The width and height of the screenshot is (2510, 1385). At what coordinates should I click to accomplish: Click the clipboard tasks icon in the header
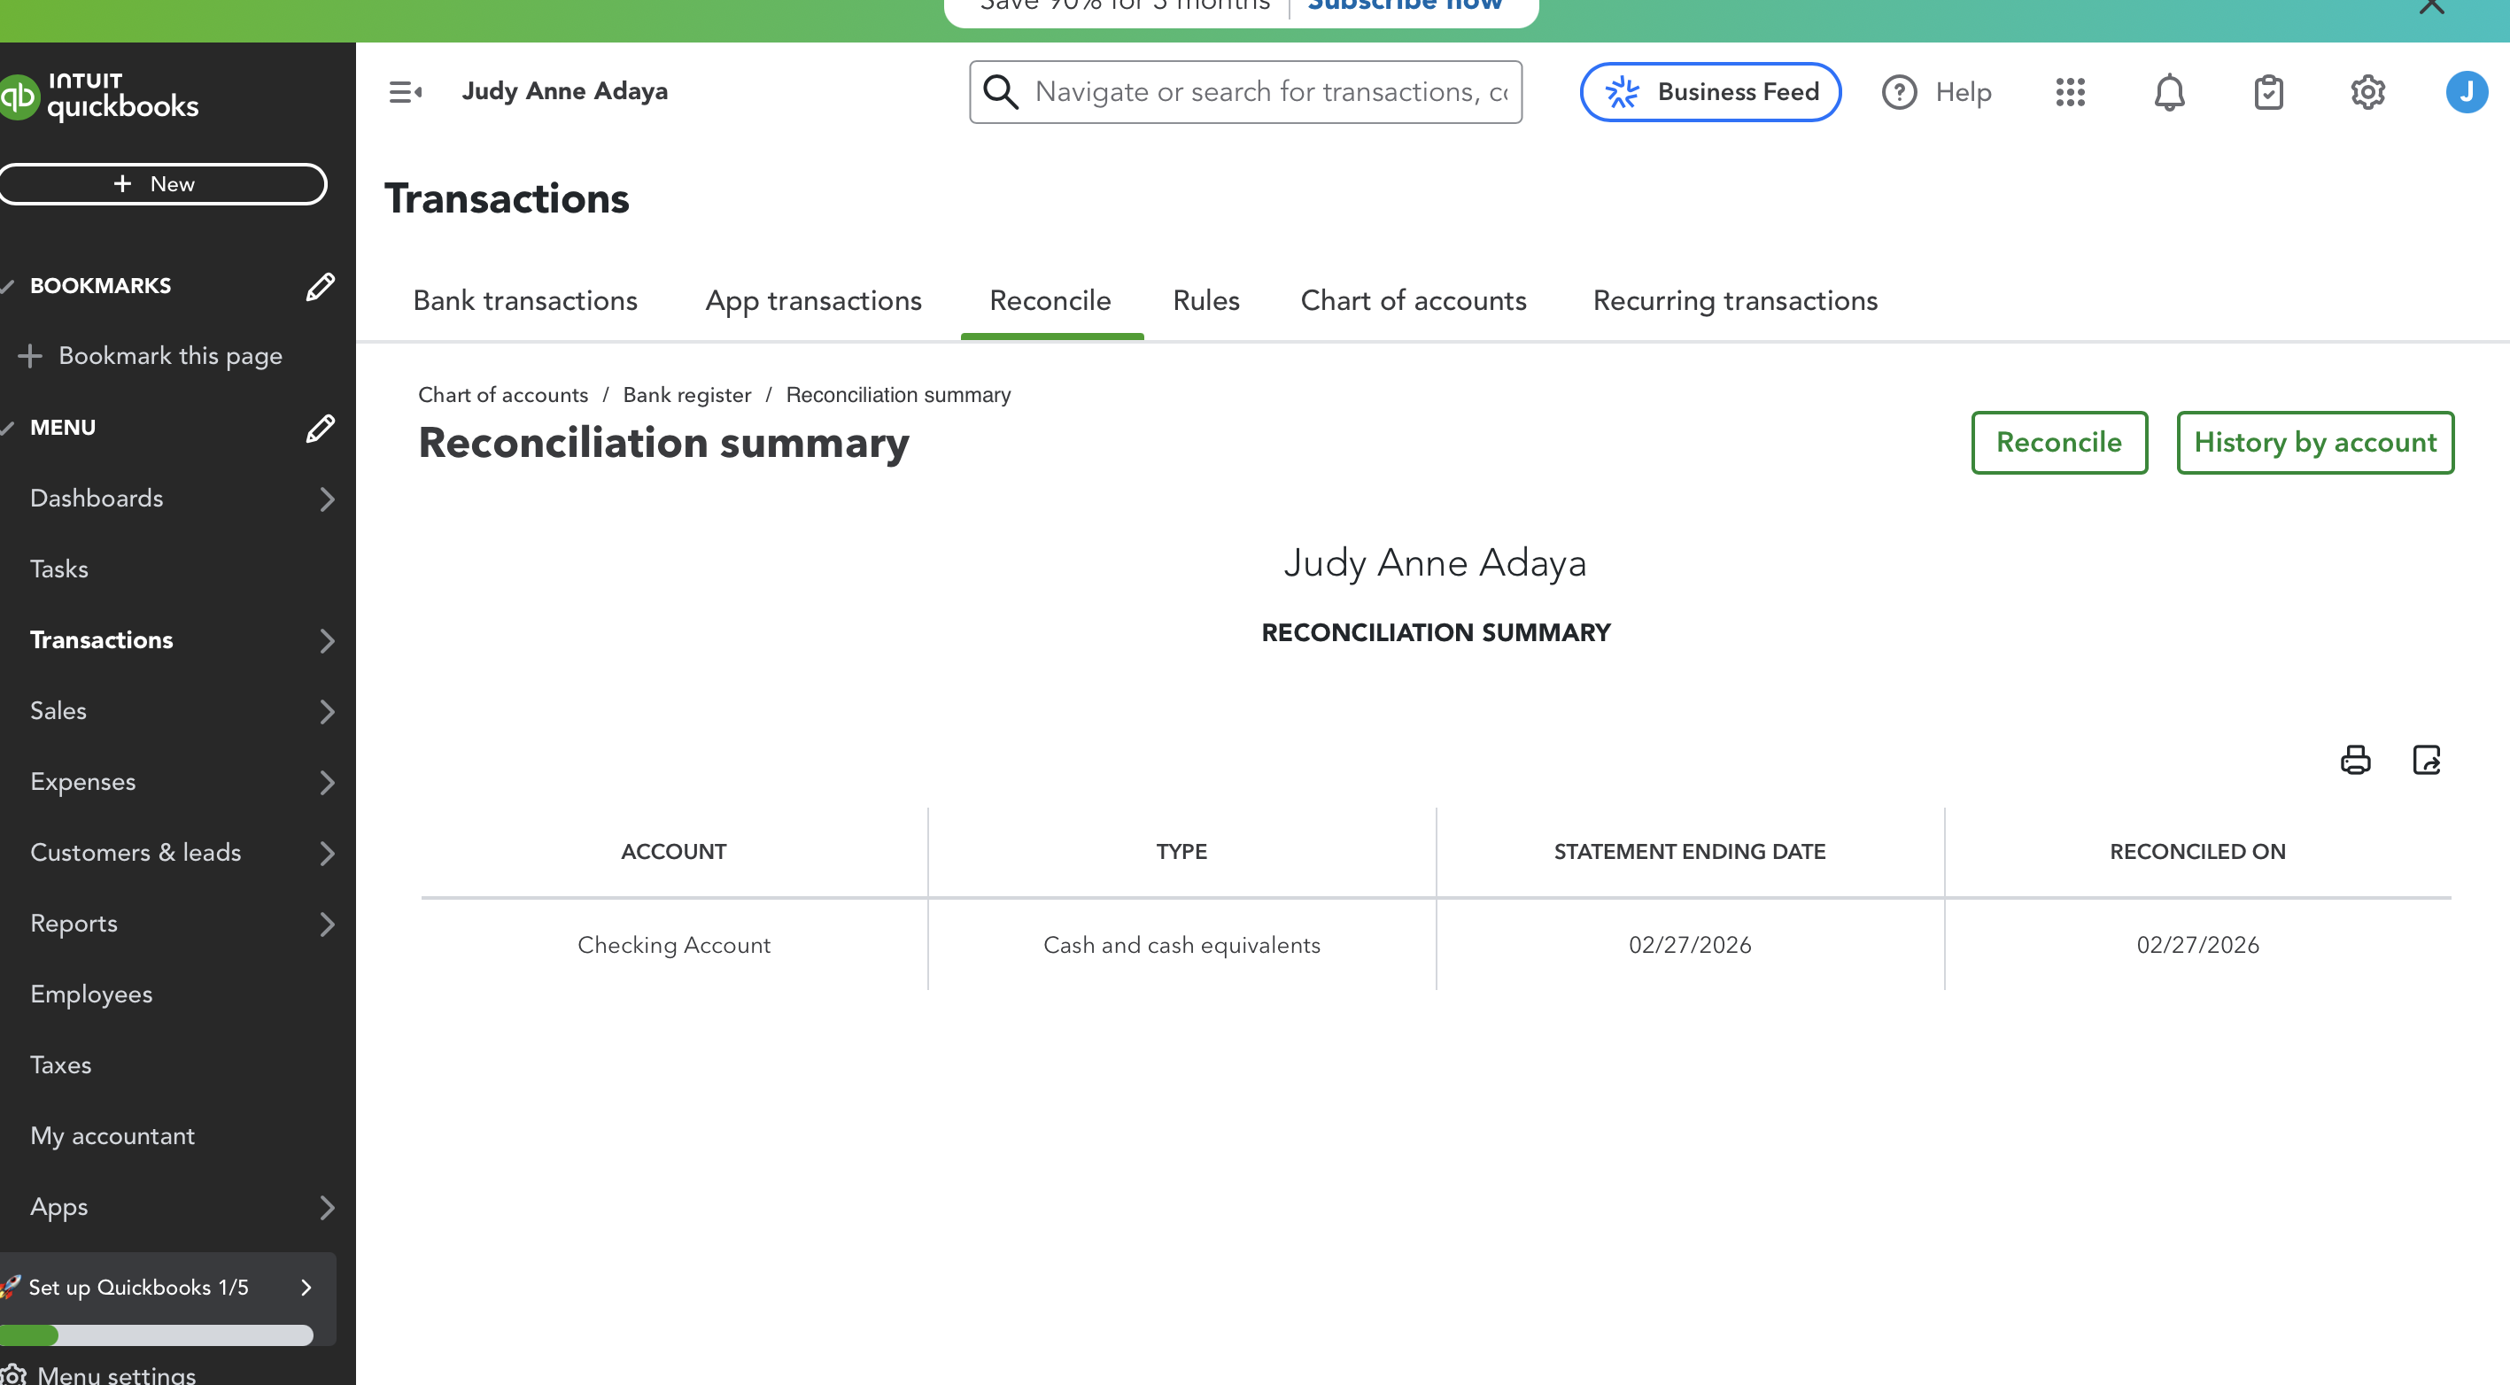coord(2268,92)
